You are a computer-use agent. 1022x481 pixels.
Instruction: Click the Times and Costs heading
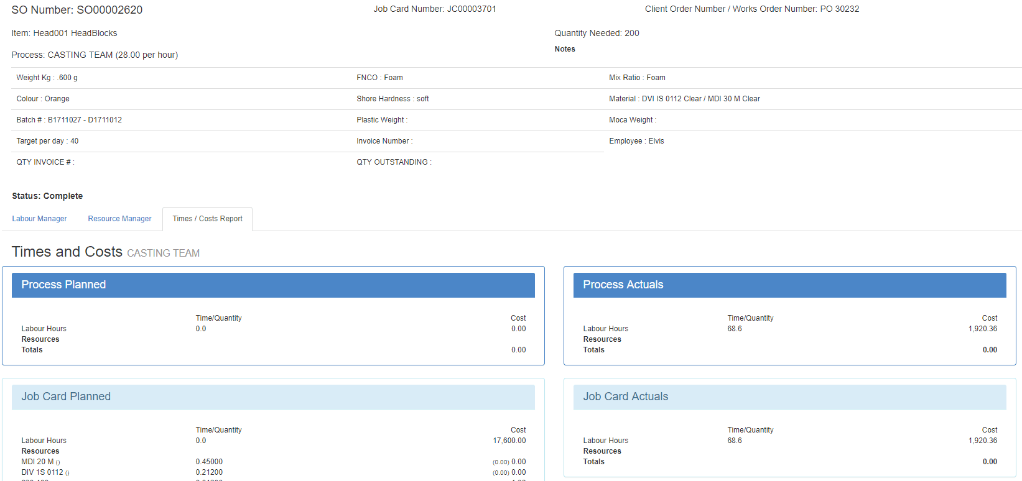(67, 252)
